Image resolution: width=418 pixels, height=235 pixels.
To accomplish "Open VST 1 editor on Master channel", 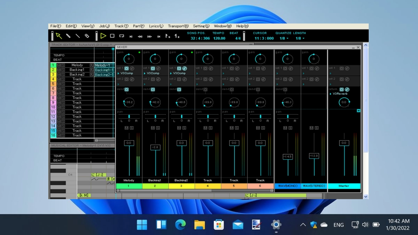I will [x=347, y=69].
